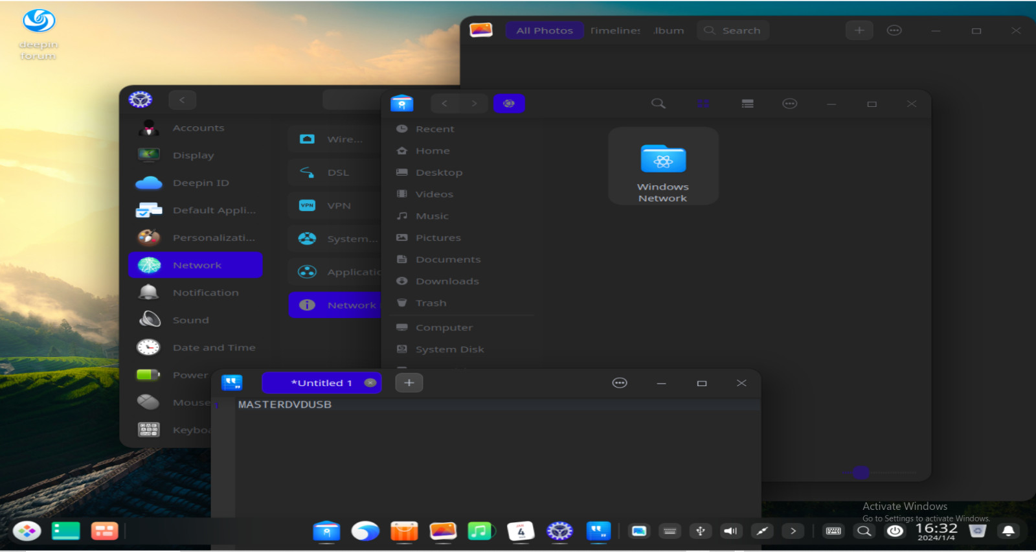1036x552 pixels.
Task: Select Notification in Control Center sidebar
Action: (196, 293)
